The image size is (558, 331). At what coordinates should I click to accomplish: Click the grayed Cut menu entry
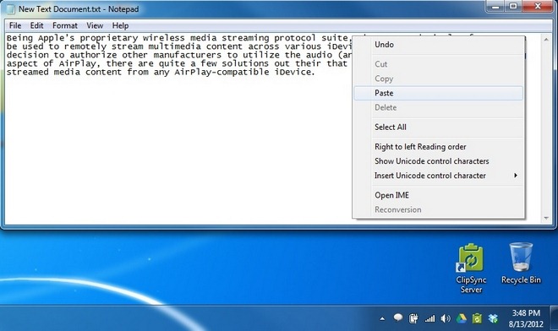click(439, 64)
